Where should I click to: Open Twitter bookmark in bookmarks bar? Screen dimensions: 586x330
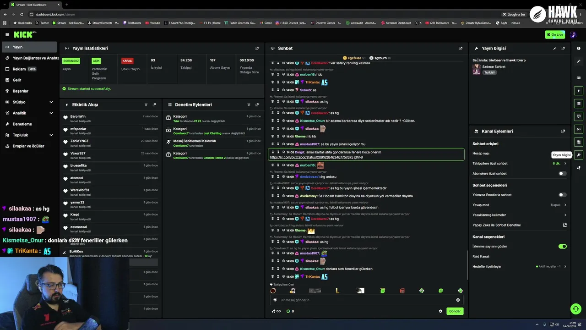pyautogui.click(x=42, y=22)
